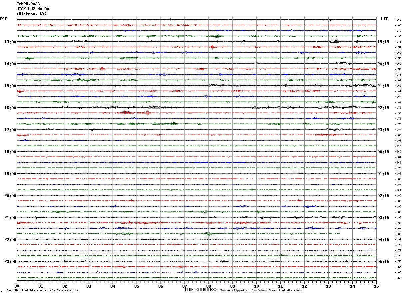Choose the 04:15 UTC row label
The height and width of the screenshot is (295, 403).
[383, 240]
